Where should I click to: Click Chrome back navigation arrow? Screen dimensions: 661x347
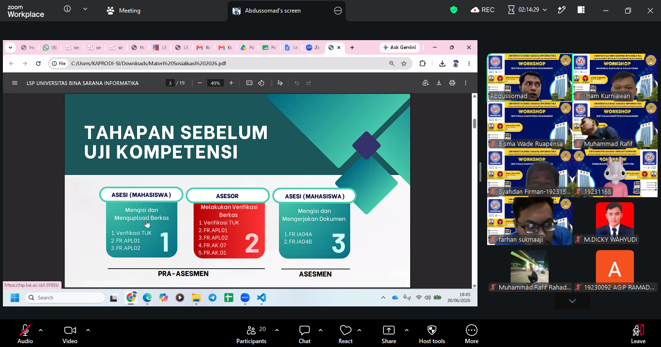12,63
